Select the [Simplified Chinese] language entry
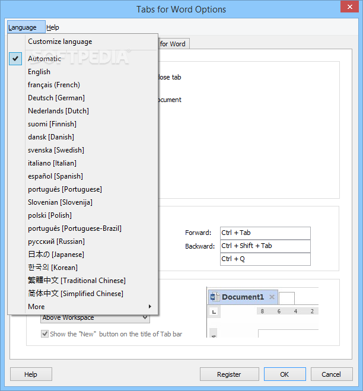The width and height of the screenshot is (363, 391). (83, 294)
